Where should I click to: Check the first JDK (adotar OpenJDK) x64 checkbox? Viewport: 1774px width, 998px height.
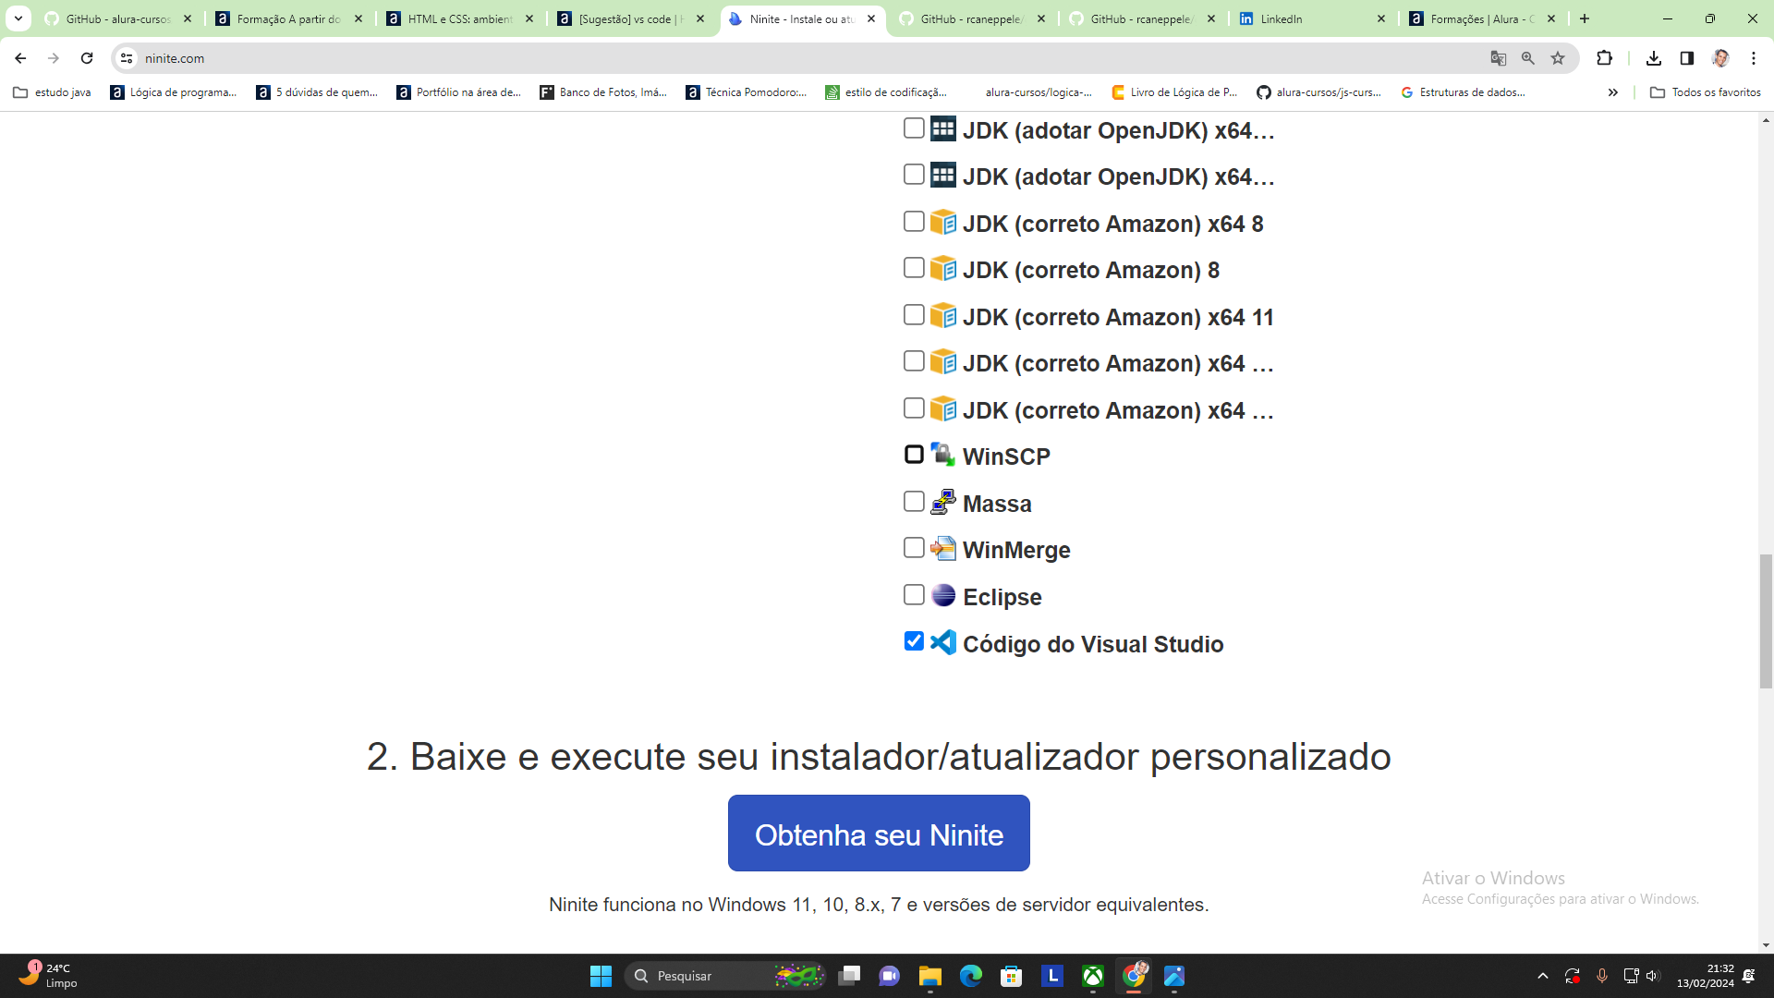click(914, 128)
